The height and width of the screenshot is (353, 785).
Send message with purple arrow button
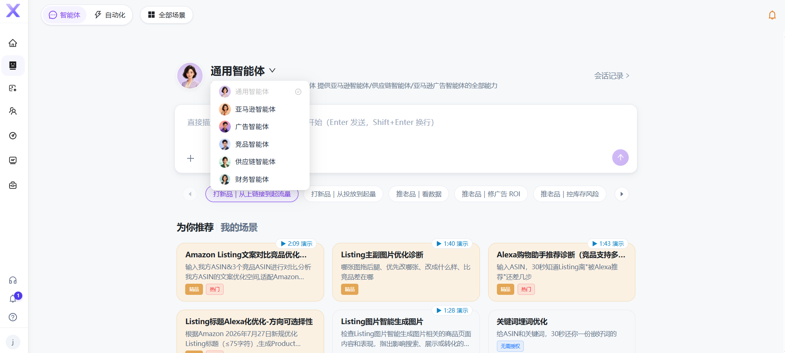click(x=620, y=158)
